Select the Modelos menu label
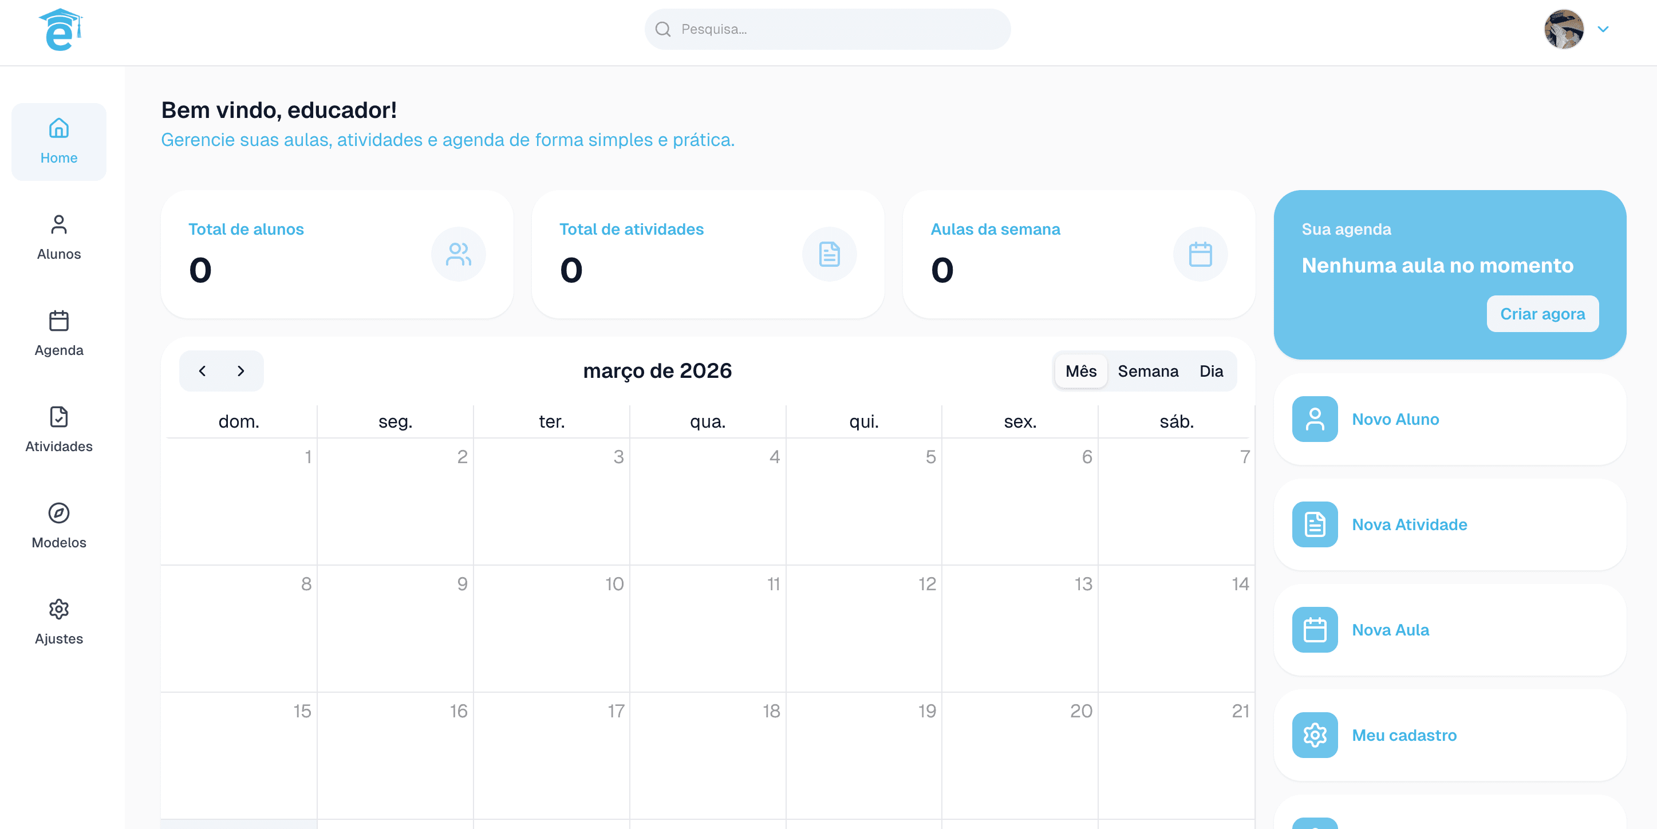Viewport: 1657px width, 829px height. click(x=58, y=542)
